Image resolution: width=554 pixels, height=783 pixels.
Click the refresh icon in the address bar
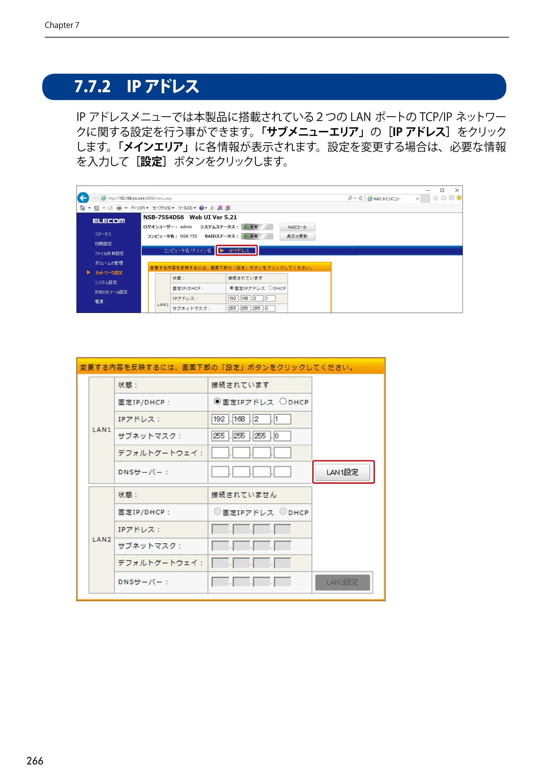tap(360, 198)
